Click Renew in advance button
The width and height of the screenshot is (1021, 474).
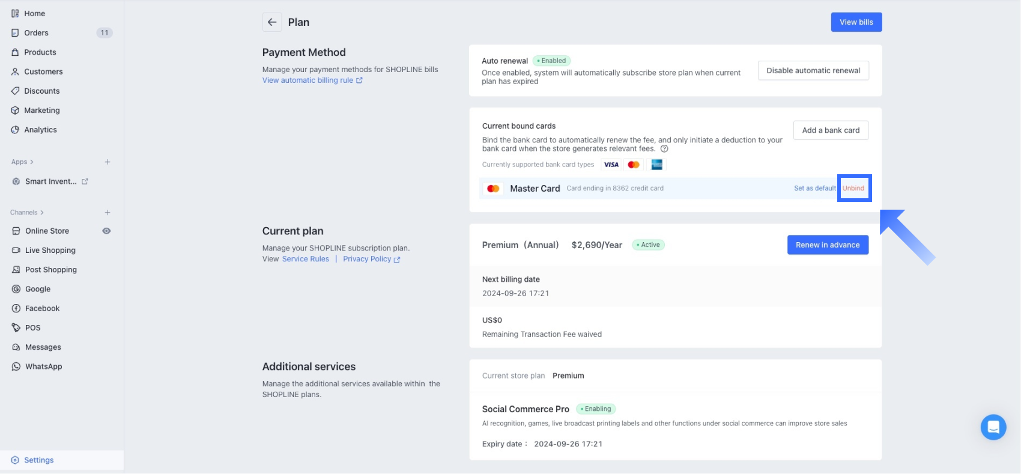point(828,245)
